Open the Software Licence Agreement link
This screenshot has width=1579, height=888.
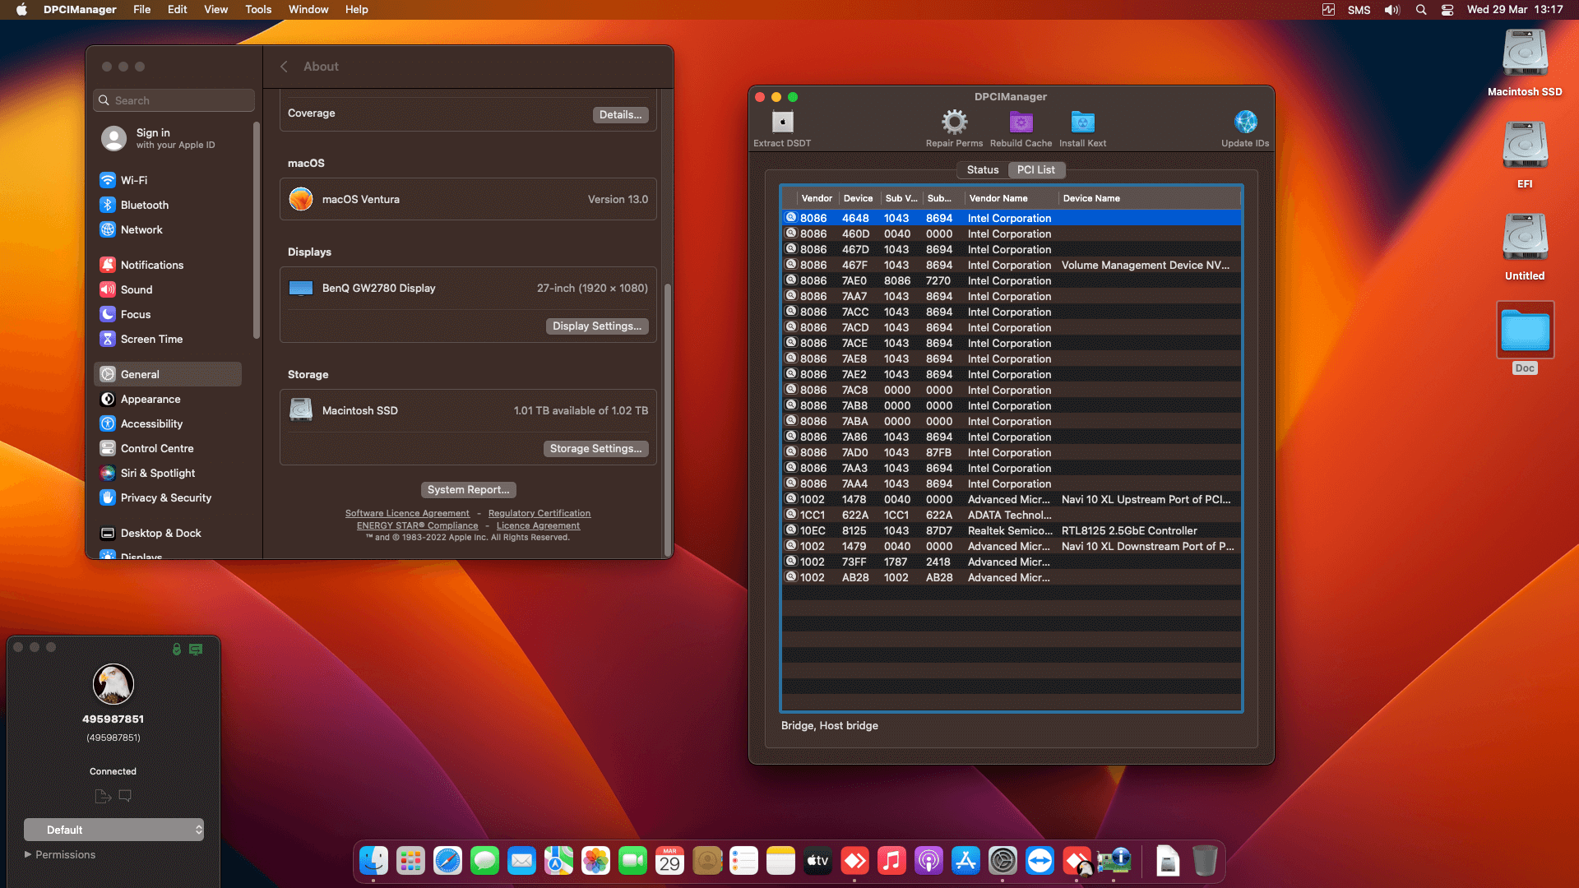coord(407,513)
